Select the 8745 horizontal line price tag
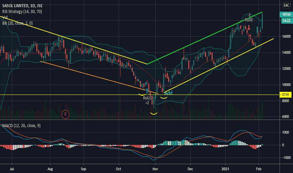 285,95
